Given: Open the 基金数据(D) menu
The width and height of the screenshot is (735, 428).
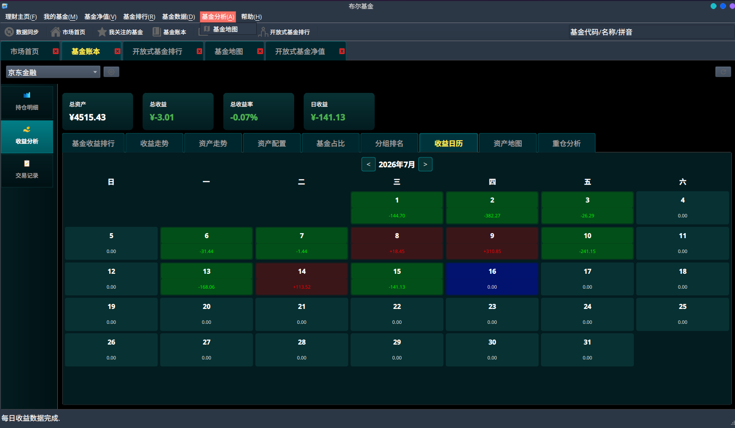Looking at the screenshot, I should point(178,17).
